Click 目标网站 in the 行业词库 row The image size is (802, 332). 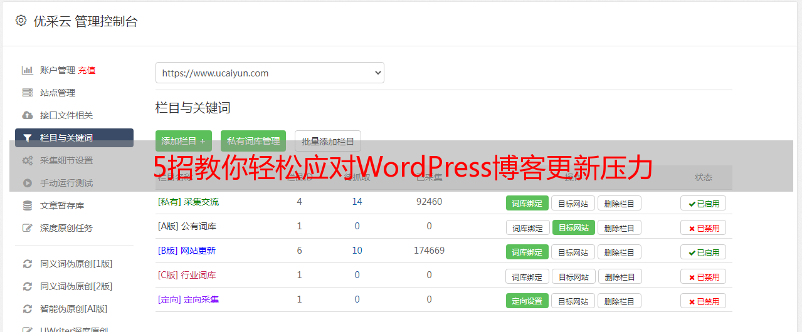pos(574,276)
